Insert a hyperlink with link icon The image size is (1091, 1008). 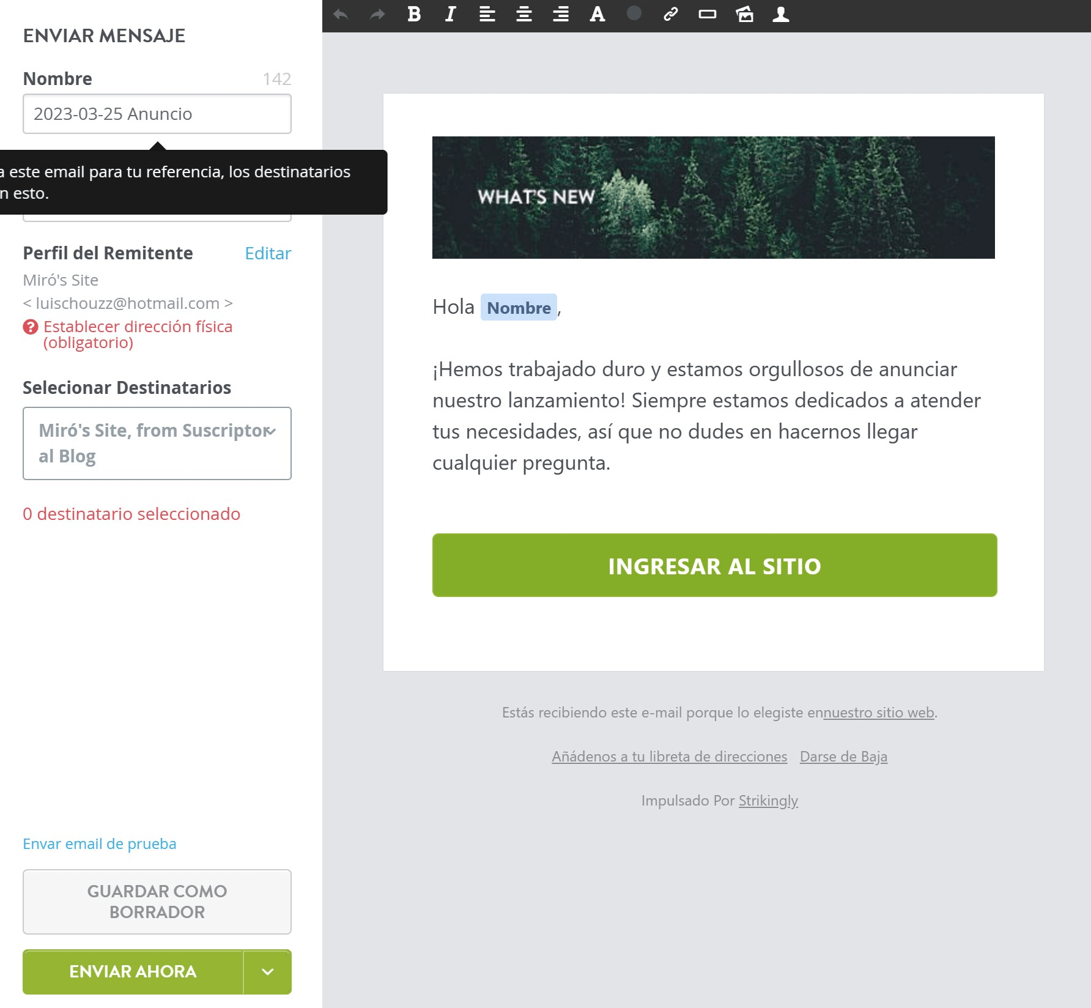click(671, 14)
